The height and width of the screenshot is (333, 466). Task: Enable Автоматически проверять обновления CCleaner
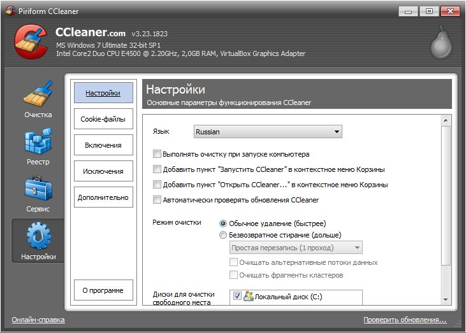(157, 199)
